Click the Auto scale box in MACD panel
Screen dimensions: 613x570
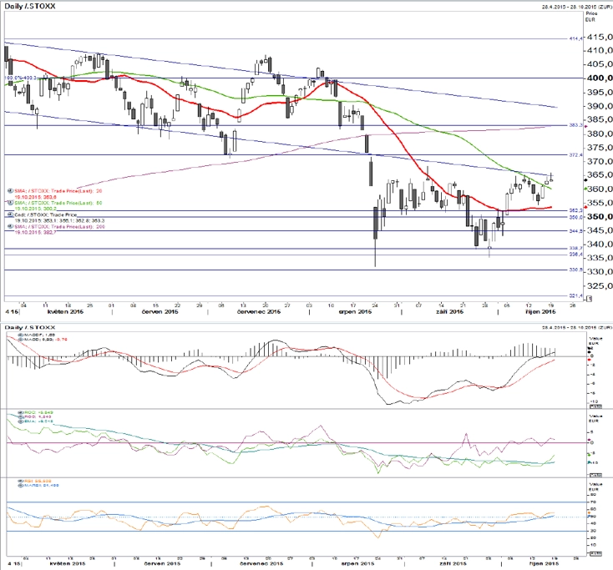pos(595,406)
